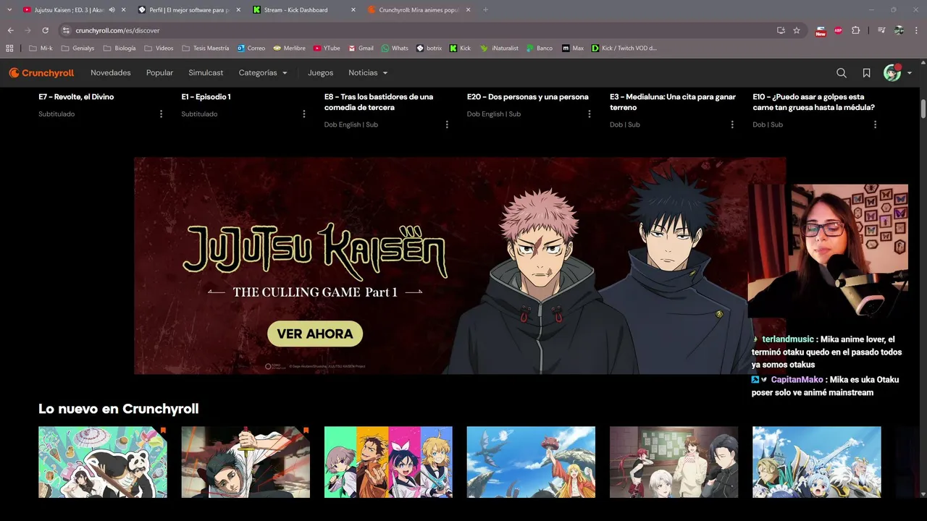
Task: Open the extension with red New badge
Action: point(821,31)
